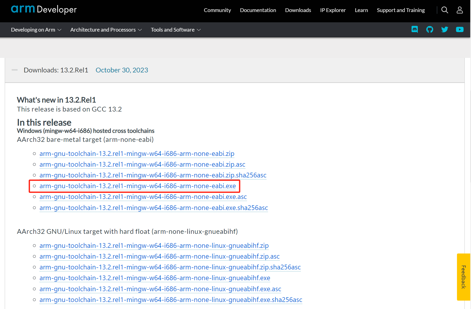The width and height of the screenshot is (471, 309).
Task: Click the Downloads: 13.2.Rel1 heading text
Action: pos(56,70)
